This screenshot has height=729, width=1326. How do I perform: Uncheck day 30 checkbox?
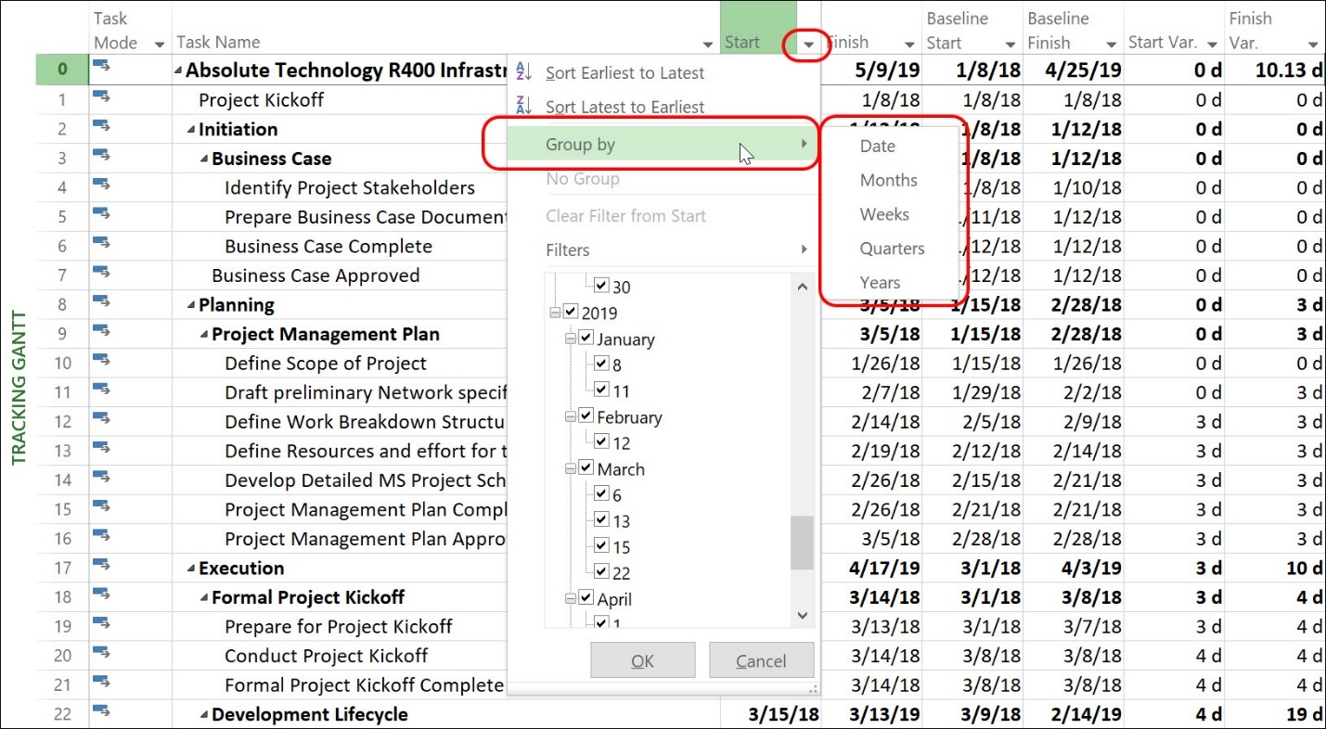(600, 287)
